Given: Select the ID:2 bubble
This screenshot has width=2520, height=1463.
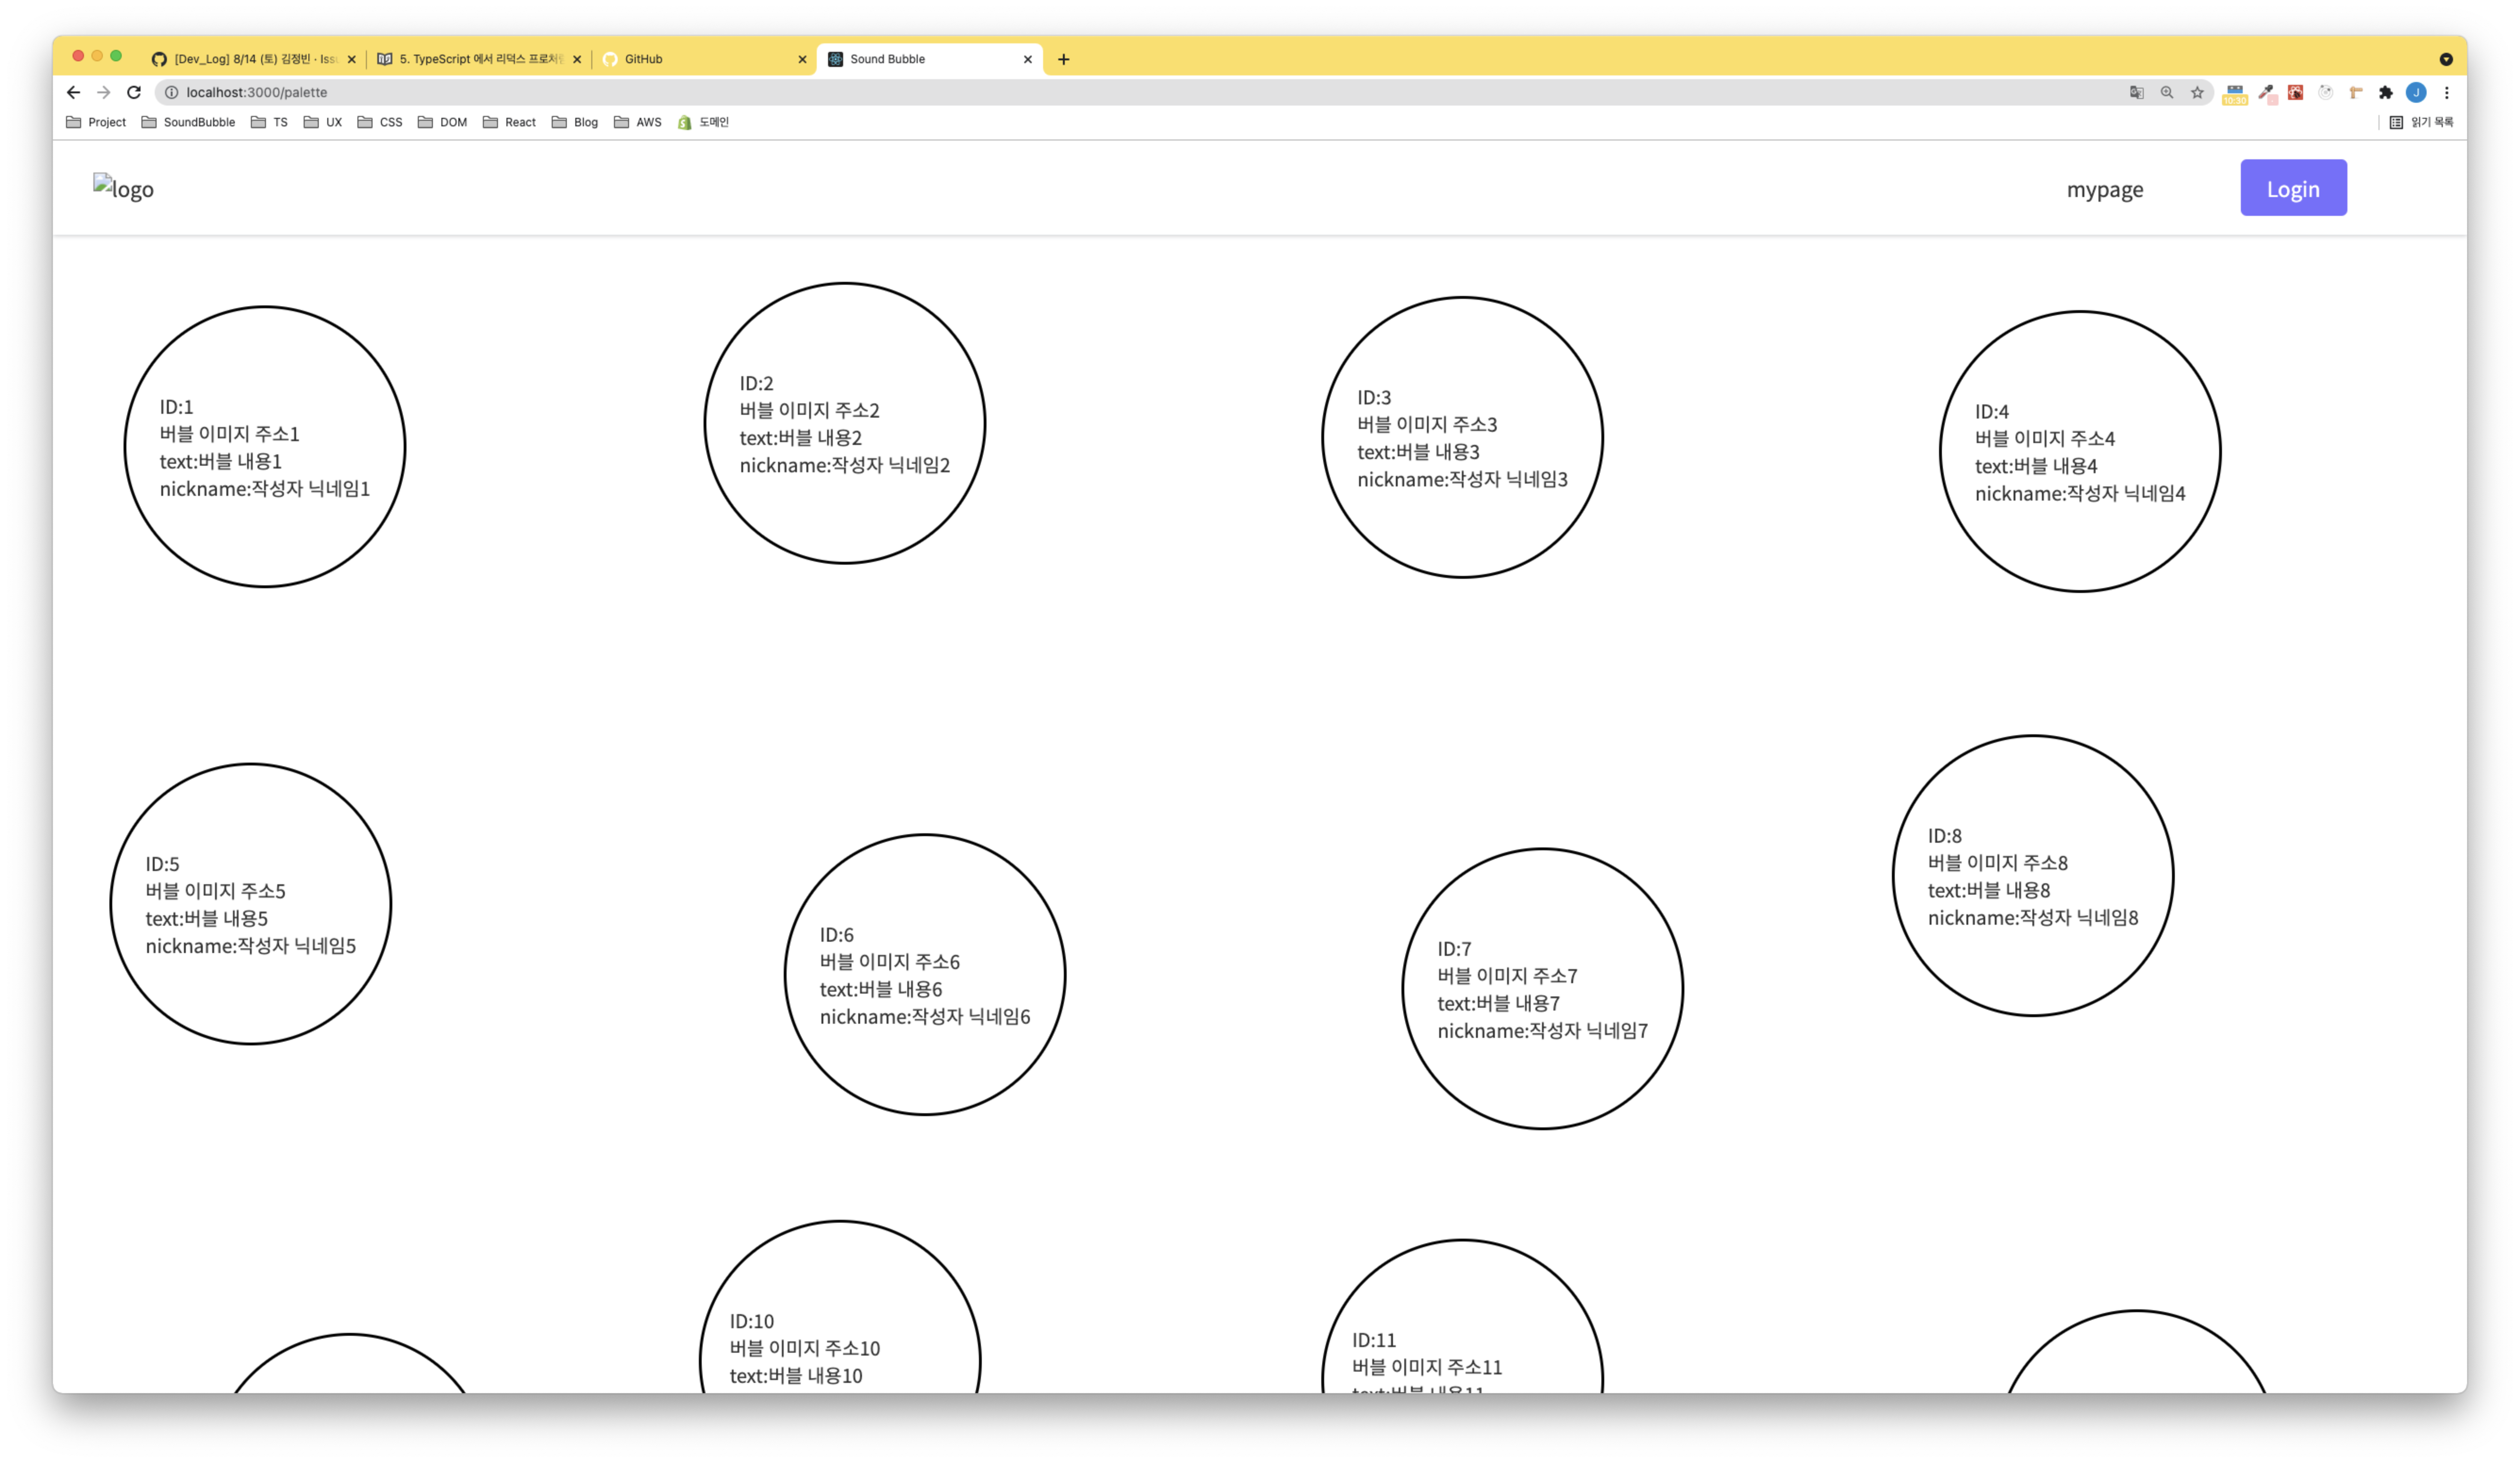Looking at the screenshot, I should (x=845, y=423).
